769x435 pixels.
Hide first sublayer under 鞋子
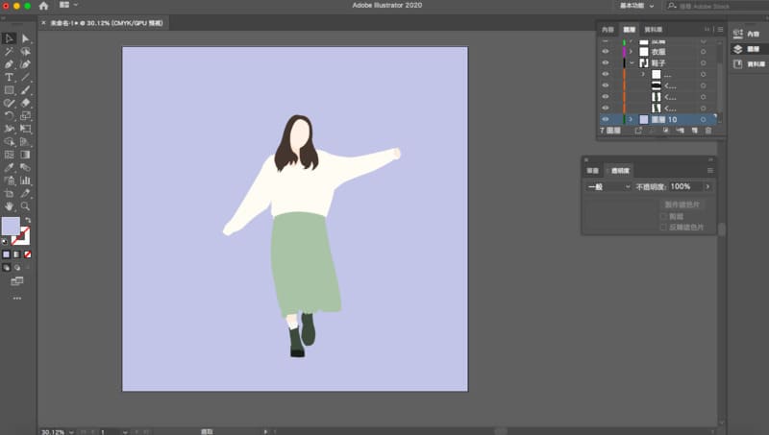(x=606, y=74)
